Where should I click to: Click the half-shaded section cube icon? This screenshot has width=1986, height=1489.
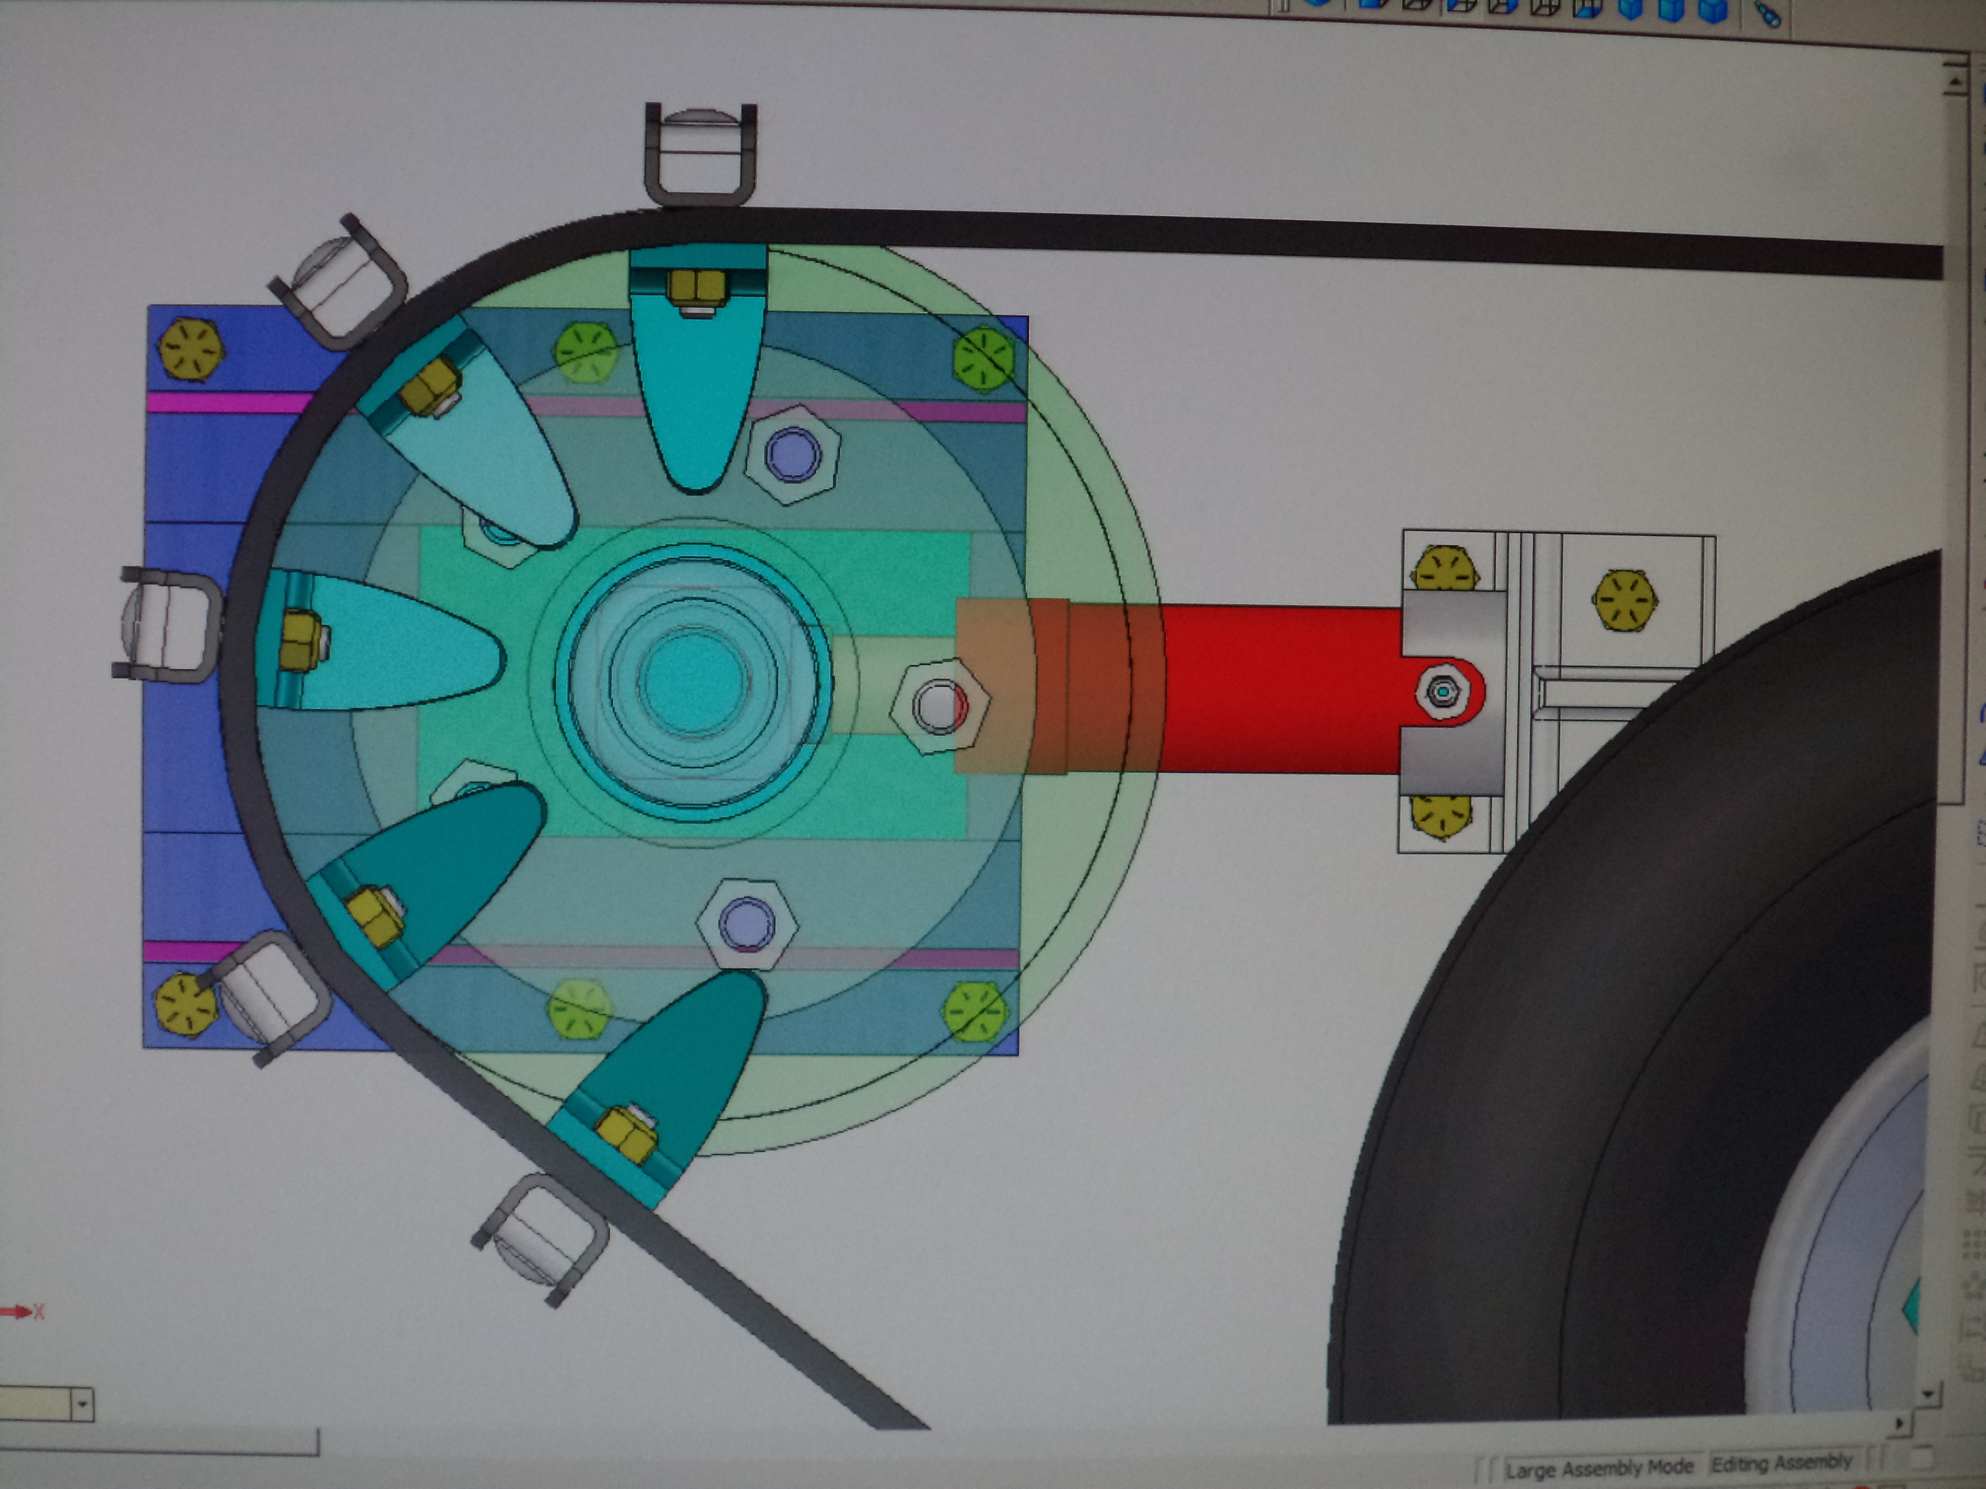1588,8
